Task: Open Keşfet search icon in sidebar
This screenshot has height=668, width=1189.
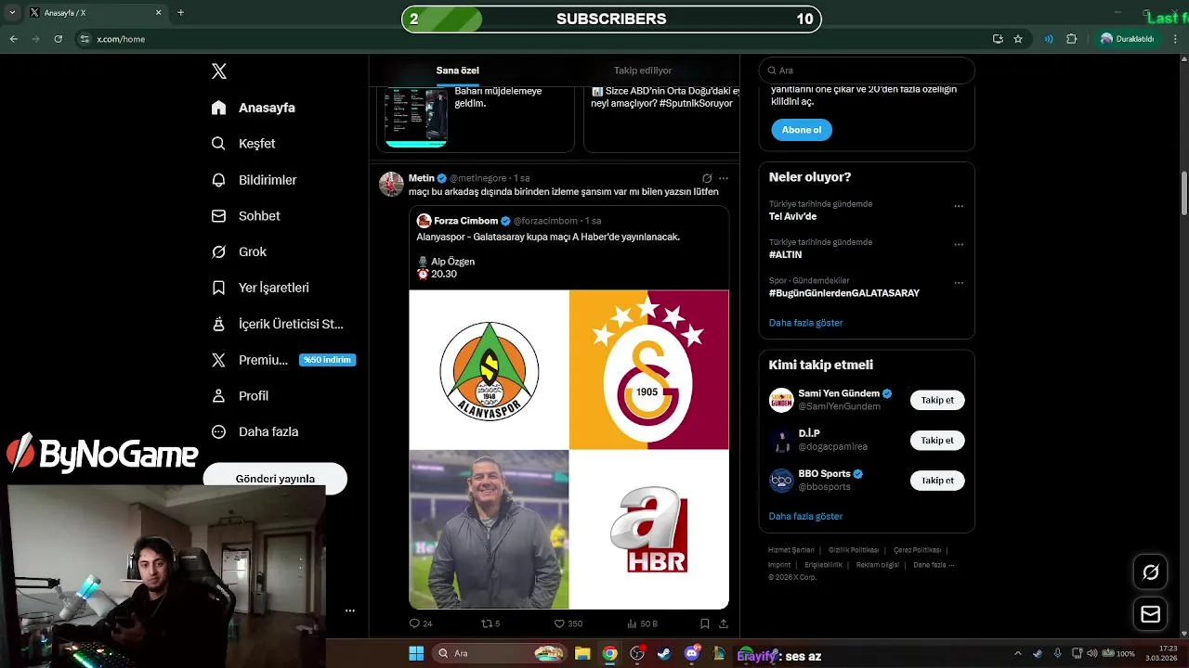Action: (x=218, y=144)
